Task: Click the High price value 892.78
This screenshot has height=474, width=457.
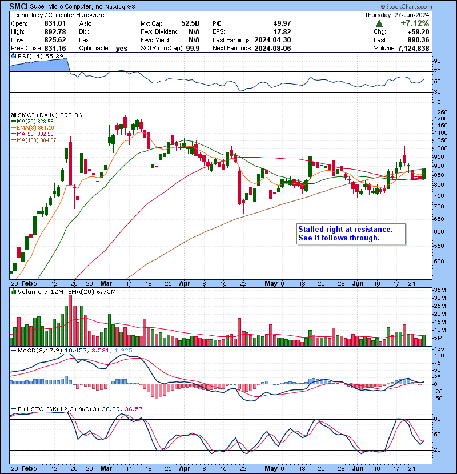Action: click(55, 32)
